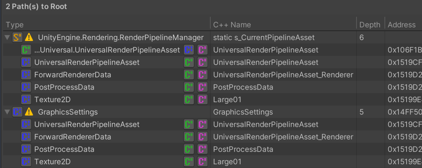Click the Address column header
Screen dimensions: 422x168
pyautogui.click(x=402, y=25)
